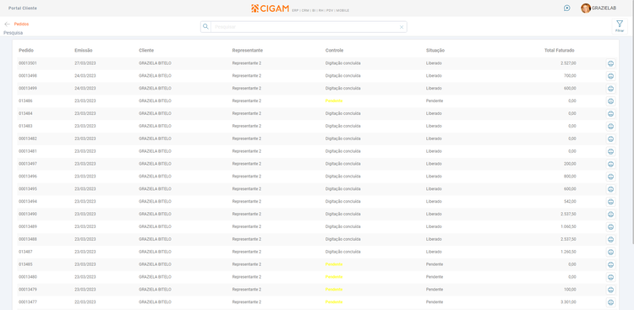Print order 00013498
The image size is (634, 310).
pos(610,76)
